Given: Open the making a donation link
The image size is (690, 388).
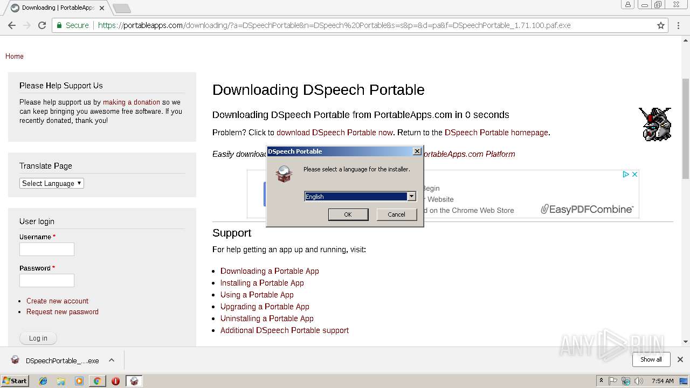Looking at the screenshot, I should tap(132, 102).
